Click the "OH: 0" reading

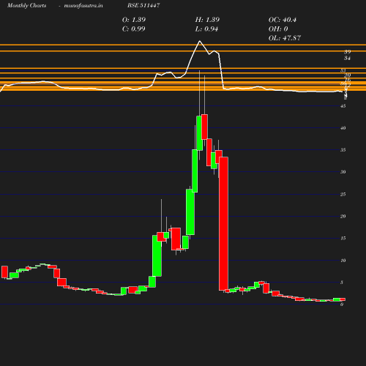(x=278, y=29)
